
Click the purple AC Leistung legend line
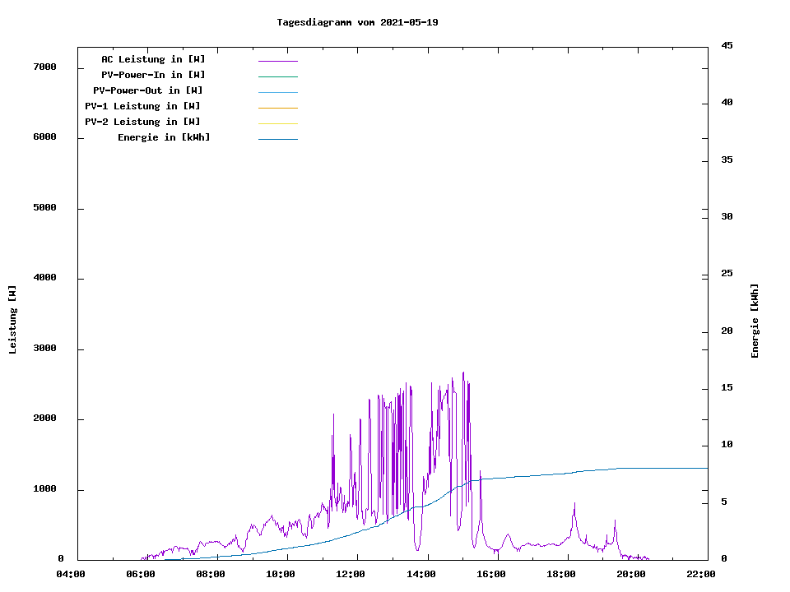(x=277, y=61)
